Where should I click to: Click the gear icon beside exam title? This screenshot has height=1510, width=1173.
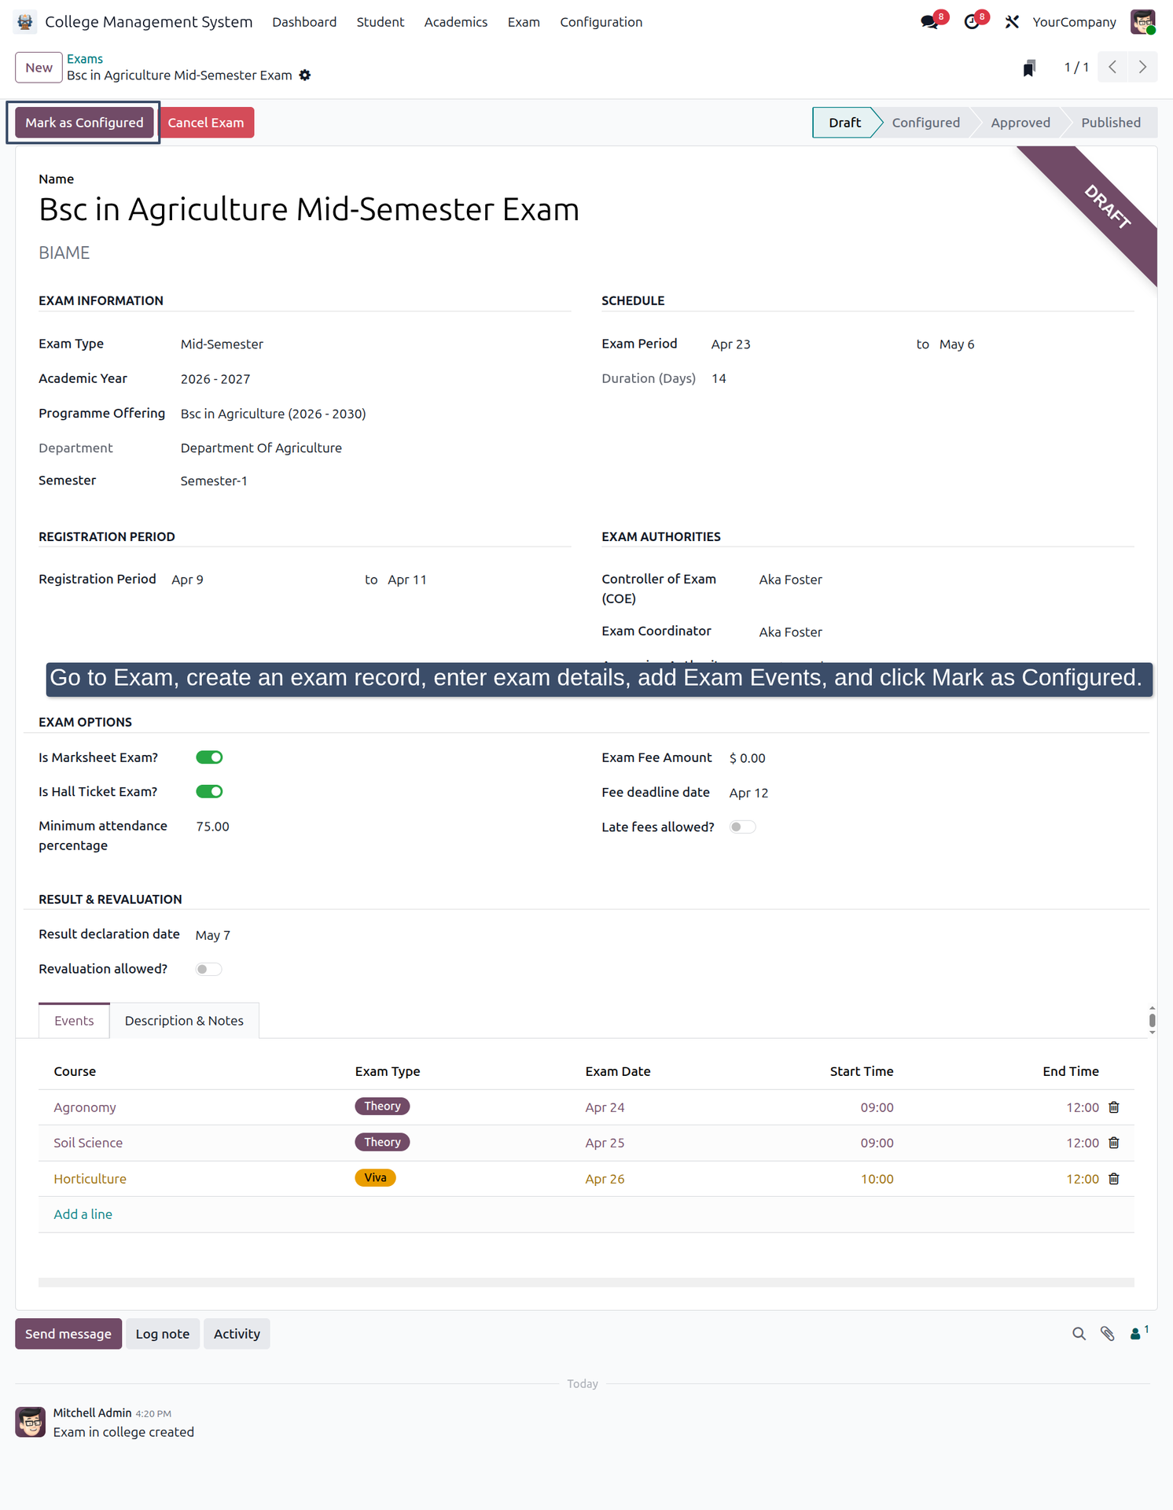click(x=305, y=75)
